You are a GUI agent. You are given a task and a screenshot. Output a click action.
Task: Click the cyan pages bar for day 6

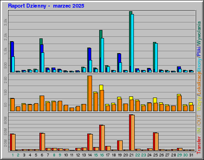[43, 62]
